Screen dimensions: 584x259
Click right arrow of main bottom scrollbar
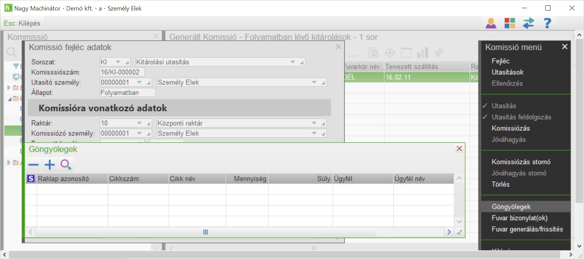[x=571, y=255]
